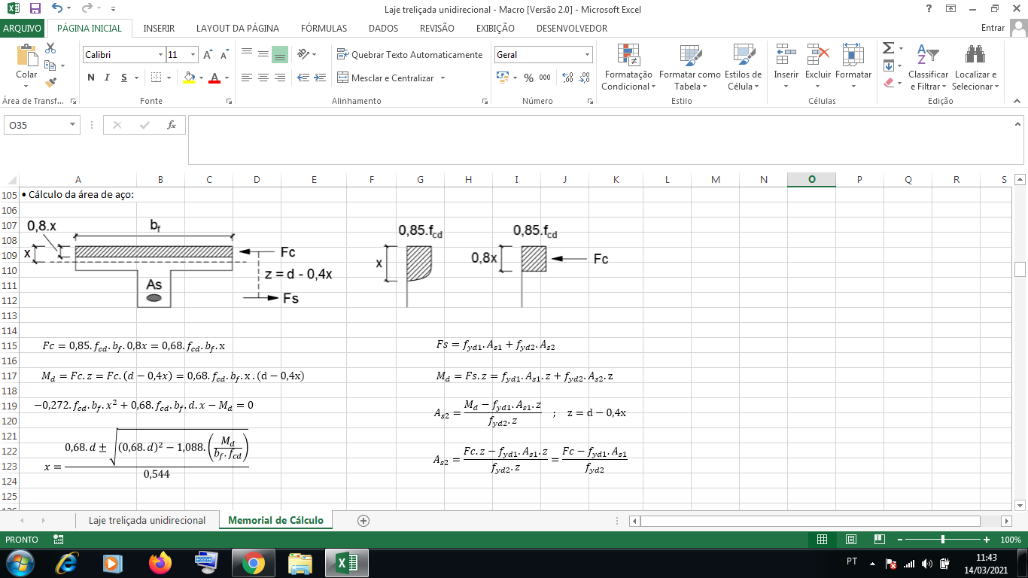Toggle middle vertical alignment
1028x578 pixels.
click(263, 54)
